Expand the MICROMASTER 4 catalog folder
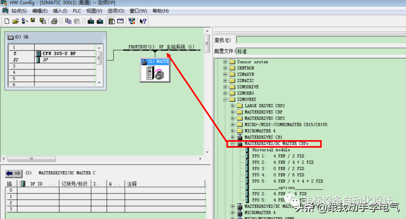The width and height of the screenshot is (406, 219). point(233,131)
